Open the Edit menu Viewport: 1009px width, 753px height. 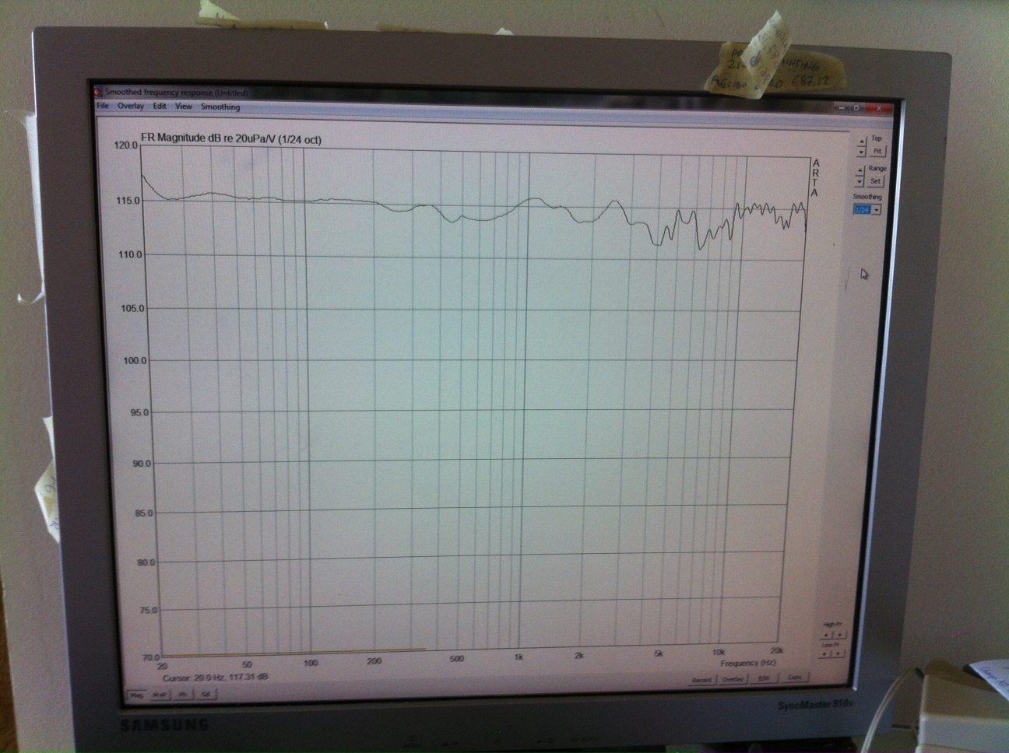pyautogui.click(x=160, y=107)
